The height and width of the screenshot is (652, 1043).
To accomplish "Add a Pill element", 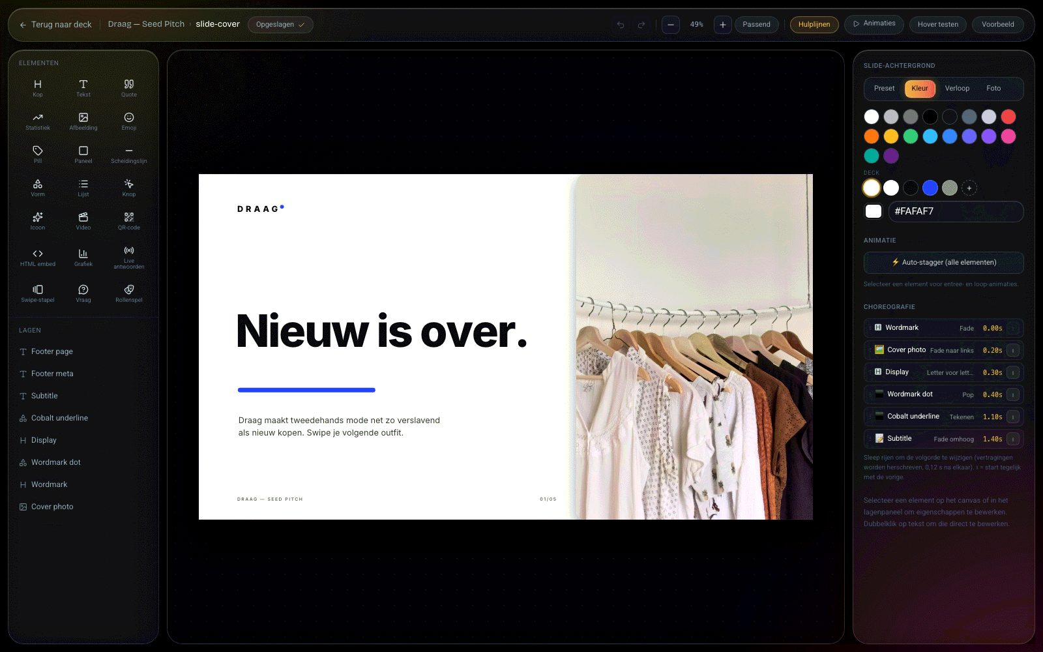I will [x=38, y=155].
